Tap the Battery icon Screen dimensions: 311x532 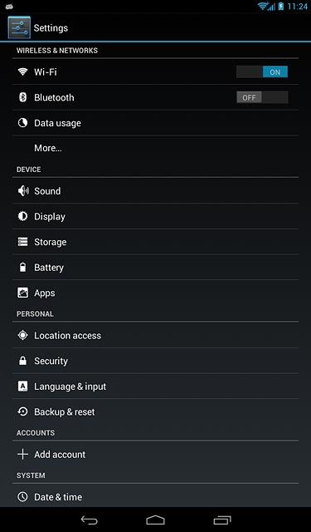[x=22, y=268]
